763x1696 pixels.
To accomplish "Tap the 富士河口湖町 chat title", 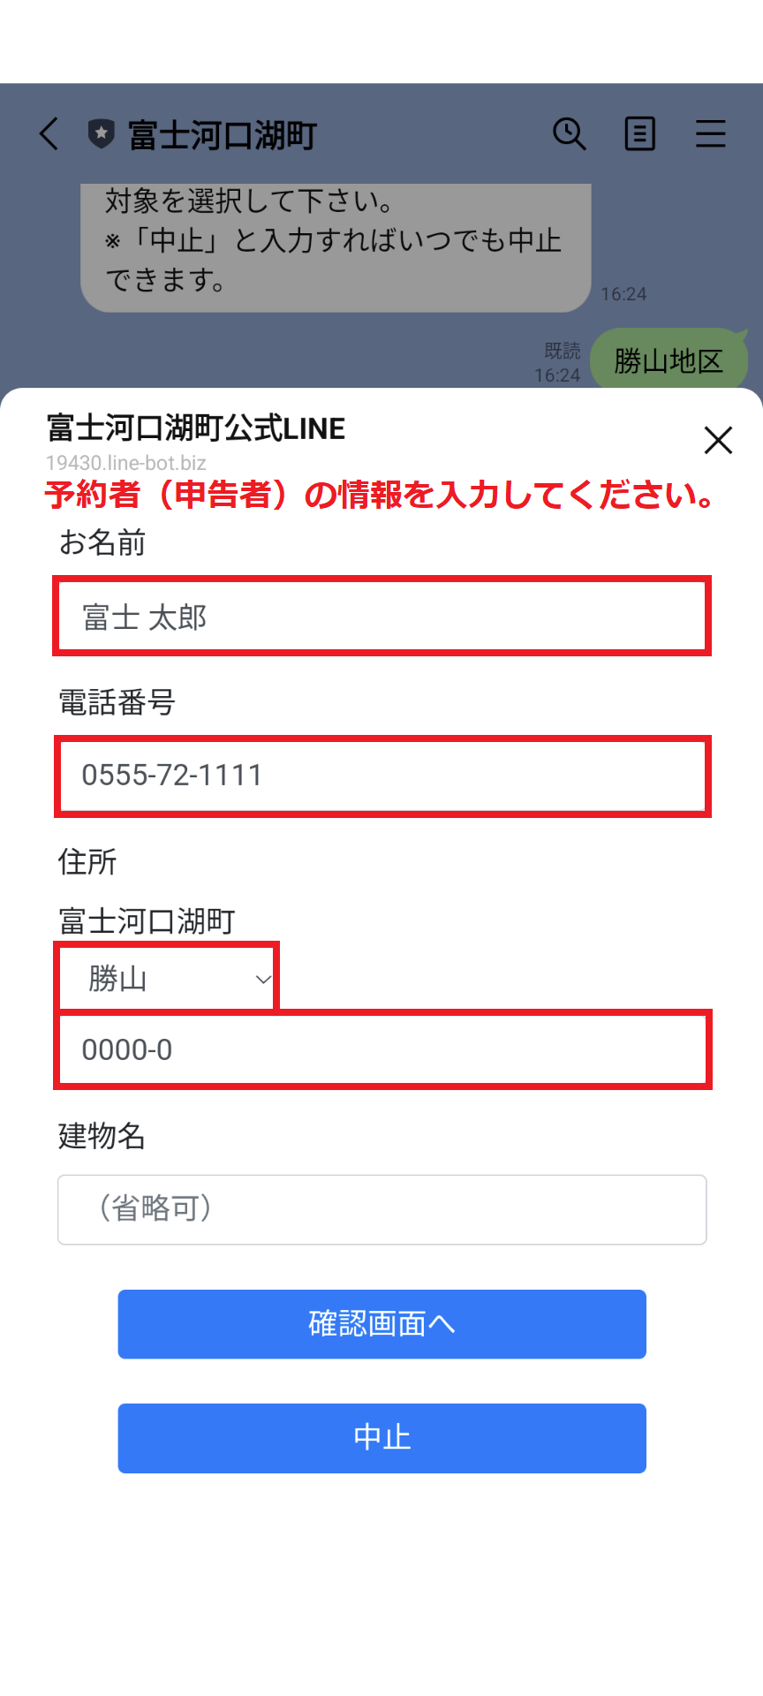I will tap(223, 135).
